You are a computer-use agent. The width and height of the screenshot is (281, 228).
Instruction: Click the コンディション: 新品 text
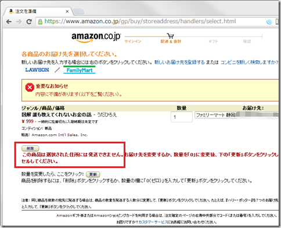coord(37,128)
